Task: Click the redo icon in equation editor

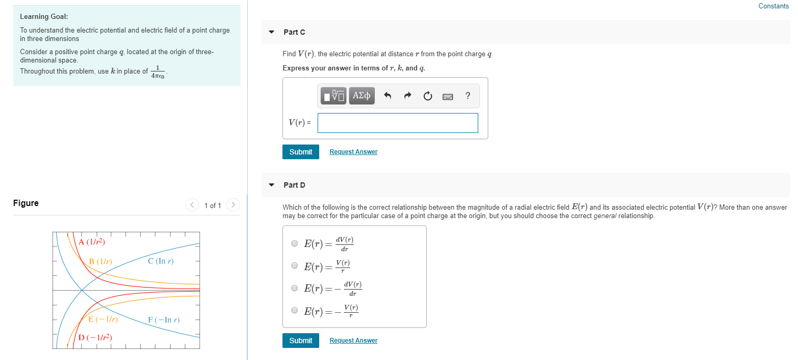Action: pyautogui.click(x=407, y=96)
